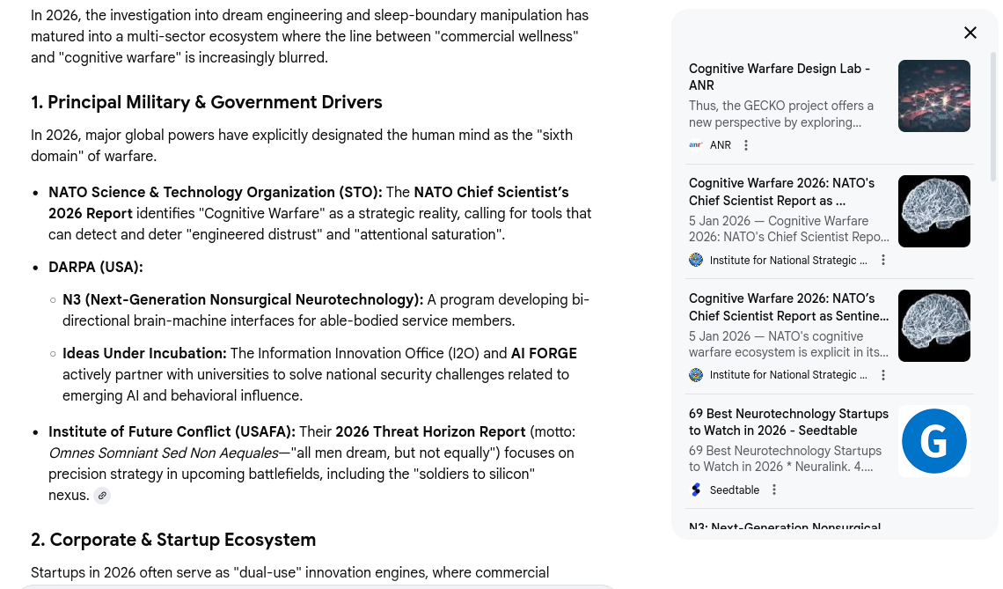Click "NATO Science & Technology Organization (STO):" text
1003x589 pixels.
tap(216, 193)
